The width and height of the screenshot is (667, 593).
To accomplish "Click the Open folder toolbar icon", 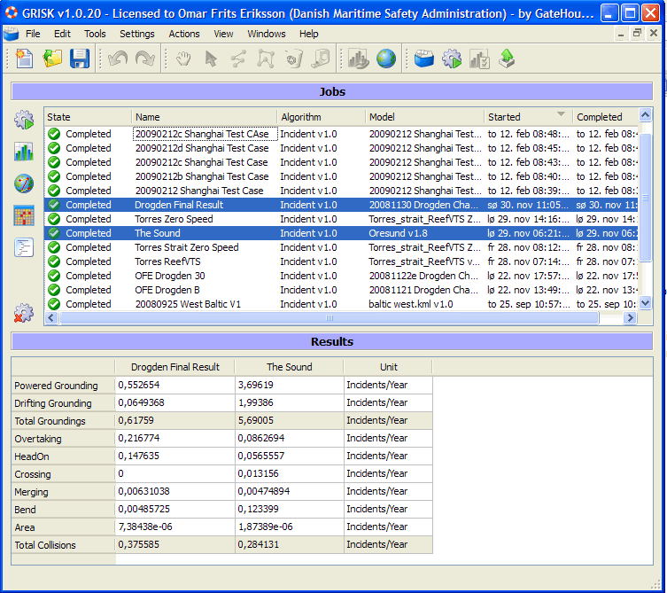I will click(x=52, y=59).
